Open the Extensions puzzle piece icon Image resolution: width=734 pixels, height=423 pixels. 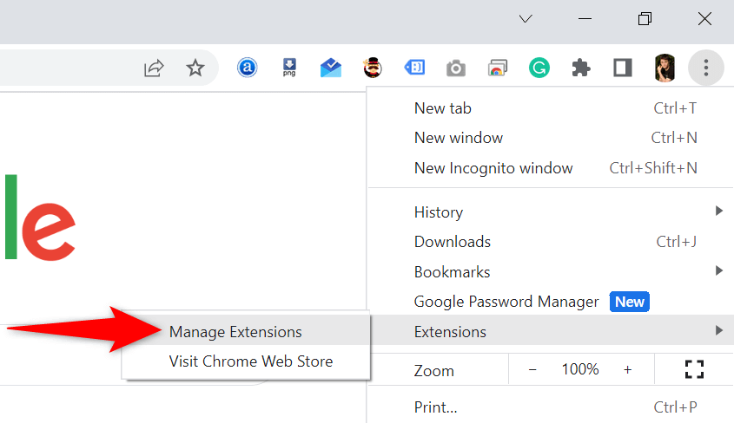tap(580, 68)
